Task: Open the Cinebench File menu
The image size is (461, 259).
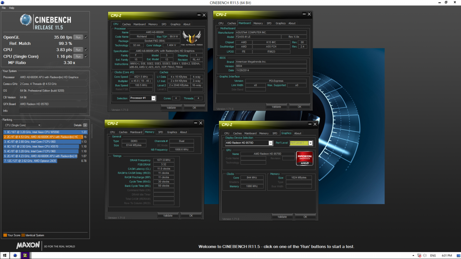Action: pos(4,8)
